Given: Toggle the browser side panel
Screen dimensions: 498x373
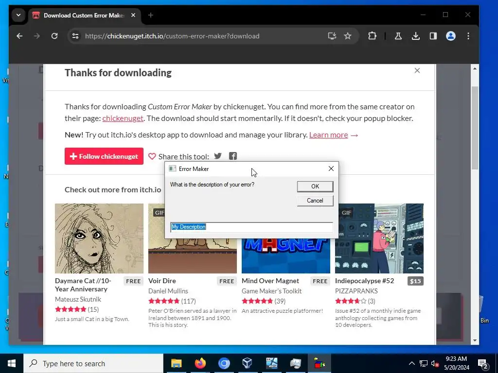Looking at the screenshot, I should (x=433, y=36).
